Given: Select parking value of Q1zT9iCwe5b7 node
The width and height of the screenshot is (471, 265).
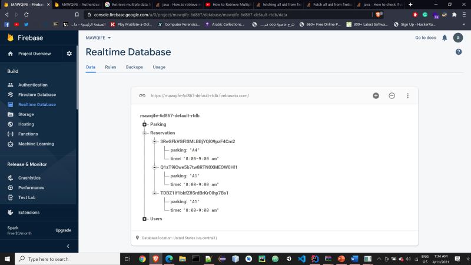Looking at the screenshot, I should coord(195,176).
